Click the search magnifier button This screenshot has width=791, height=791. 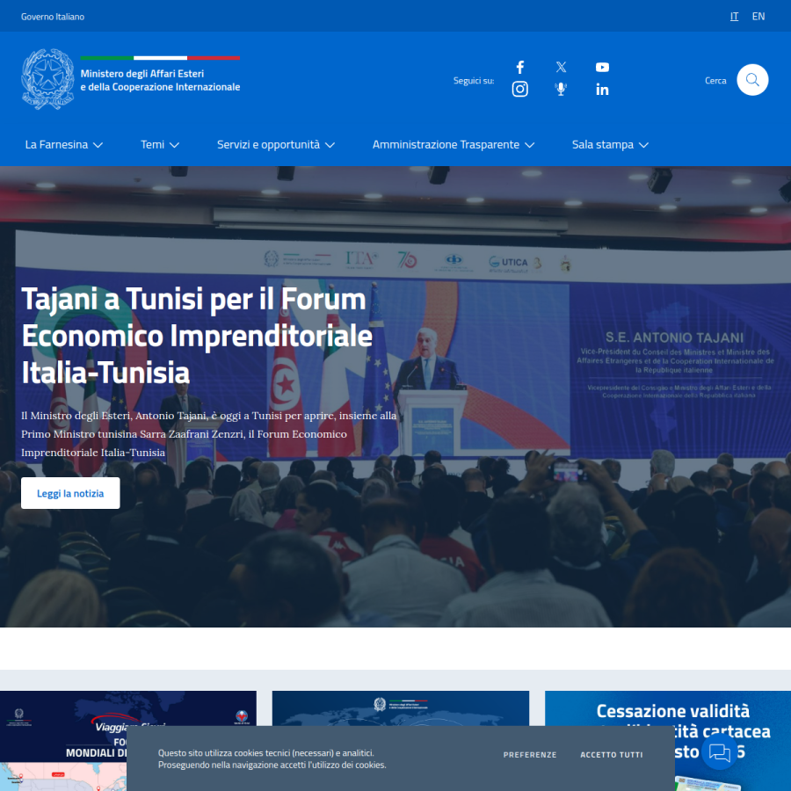752,80
